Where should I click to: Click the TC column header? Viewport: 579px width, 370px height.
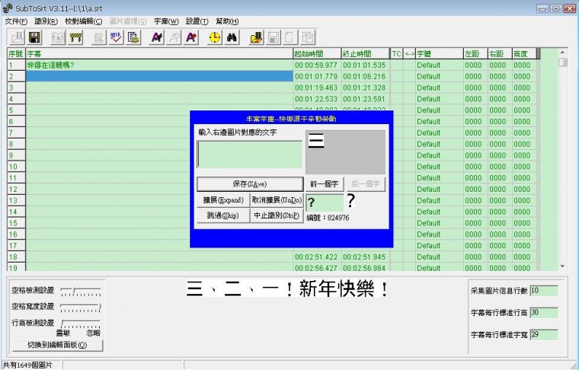396,54
